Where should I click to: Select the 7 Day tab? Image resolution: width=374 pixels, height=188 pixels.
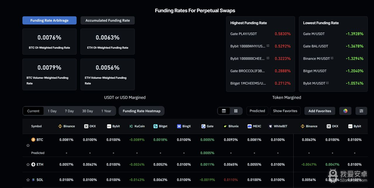pyautogui.click(x=69, y=111)
